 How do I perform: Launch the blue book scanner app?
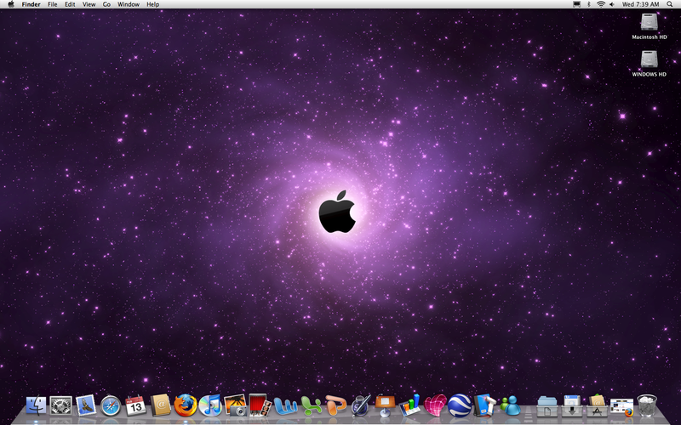(x=484, y=405)
